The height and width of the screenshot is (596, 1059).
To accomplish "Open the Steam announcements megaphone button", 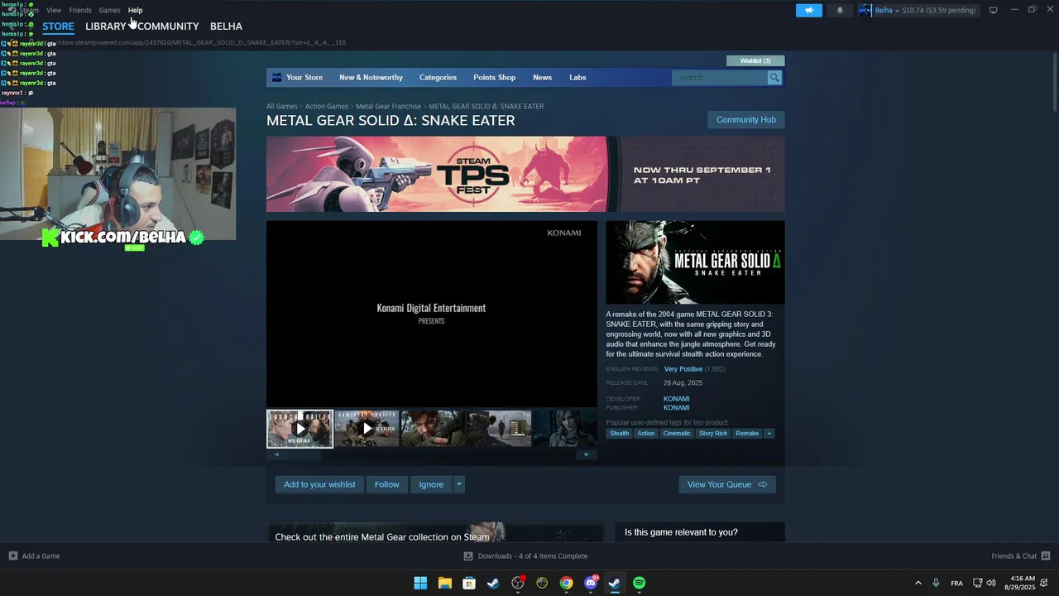I will click(x=808, y=10).
